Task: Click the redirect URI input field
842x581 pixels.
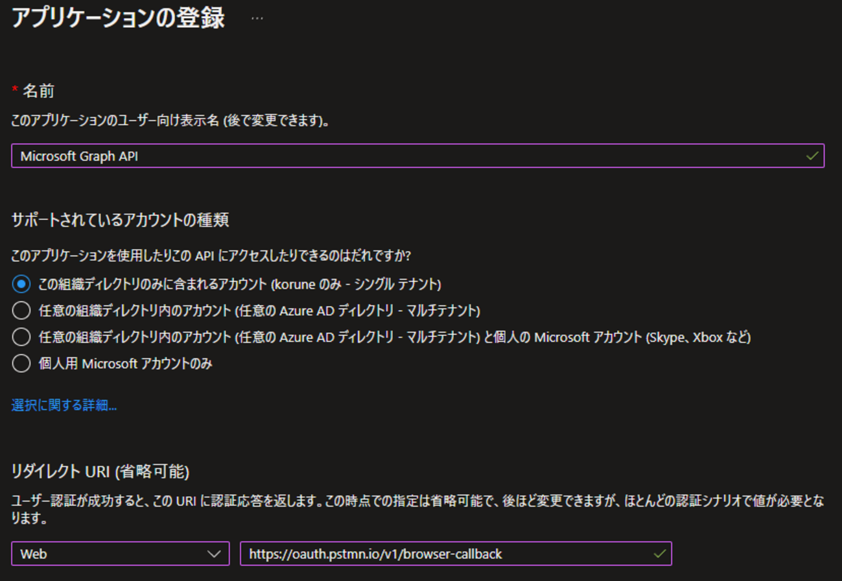Action: [456, 554]
